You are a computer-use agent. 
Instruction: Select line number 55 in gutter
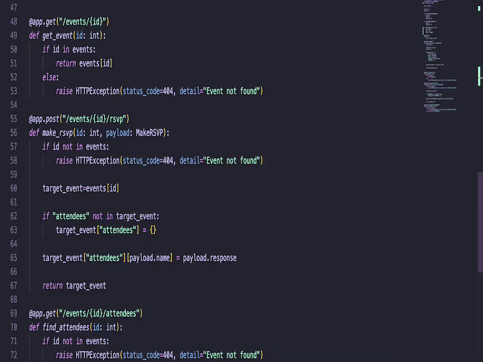click(14, 119)
